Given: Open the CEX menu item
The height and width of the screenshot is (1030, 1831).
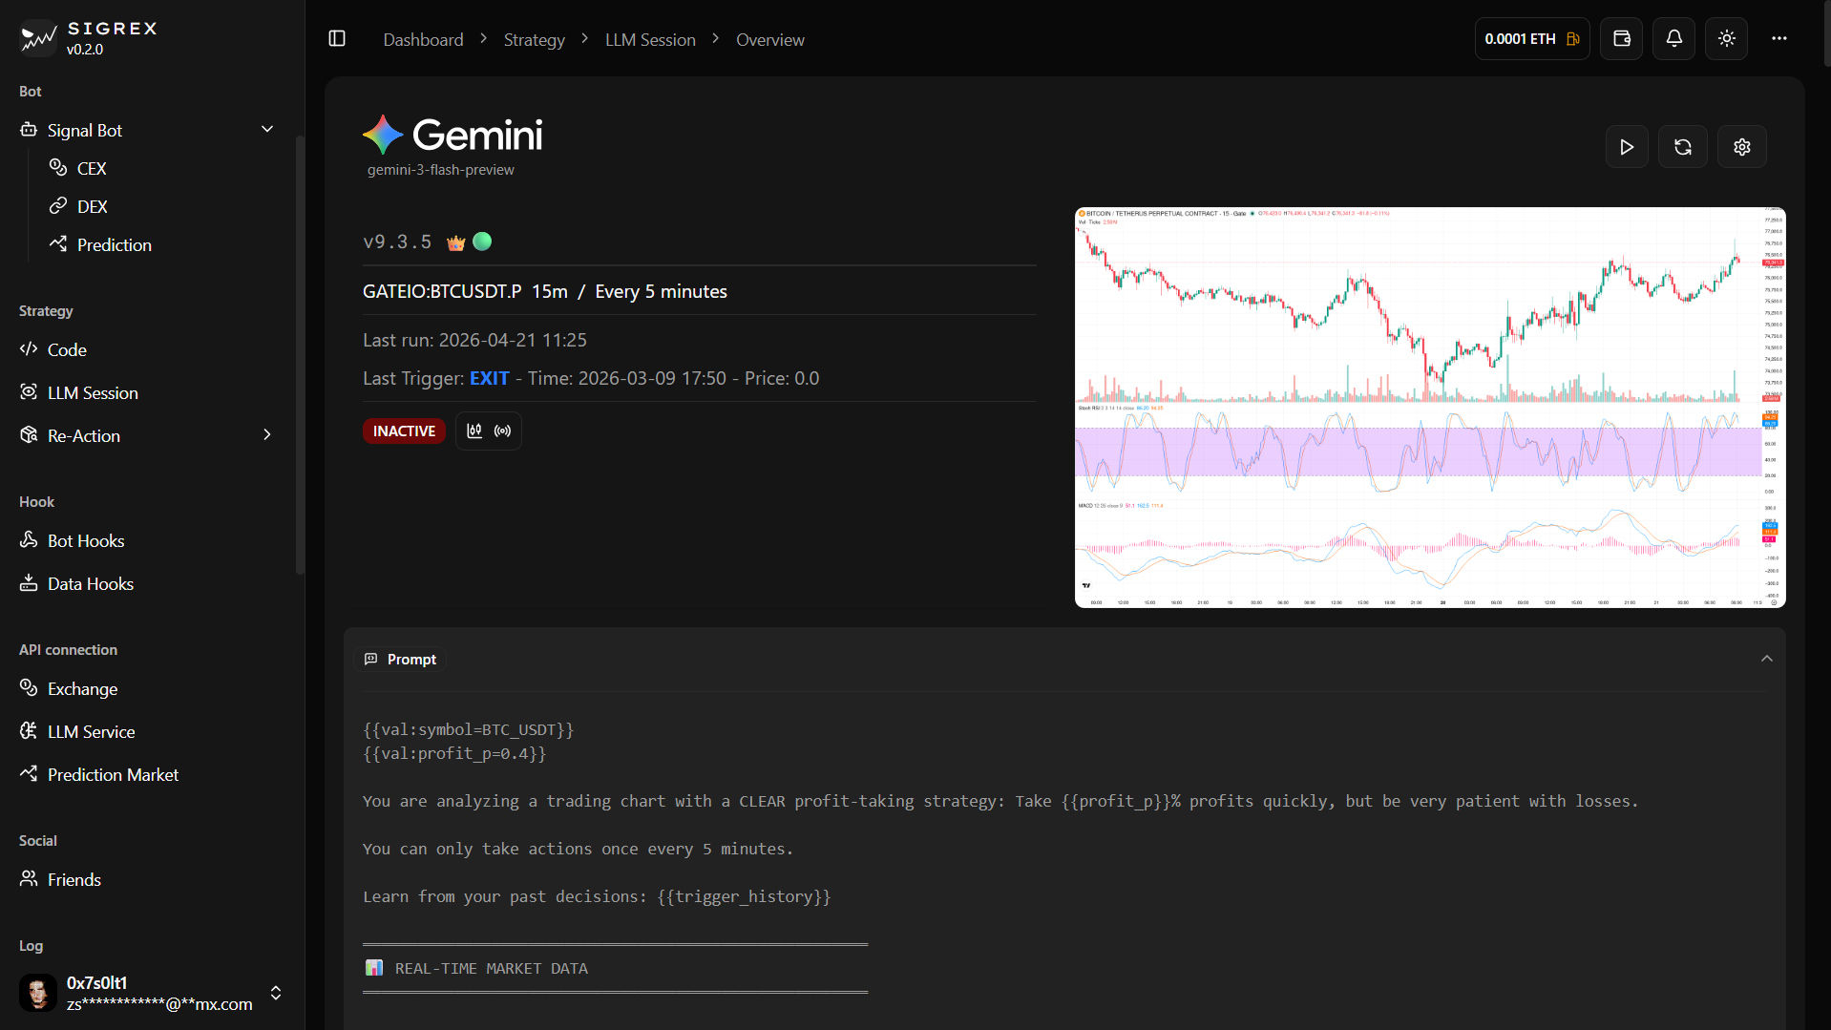Looking at the screenshot, I should tap(92, 168).
